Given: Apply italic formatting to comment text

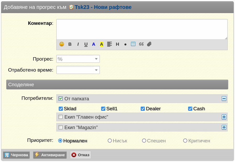Looking at the screenshot, I should (x=78, y=44).
